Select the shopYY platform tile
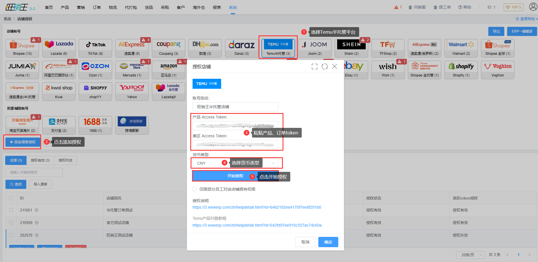Screen dimensions: 538x262 [x=95, y=91]
